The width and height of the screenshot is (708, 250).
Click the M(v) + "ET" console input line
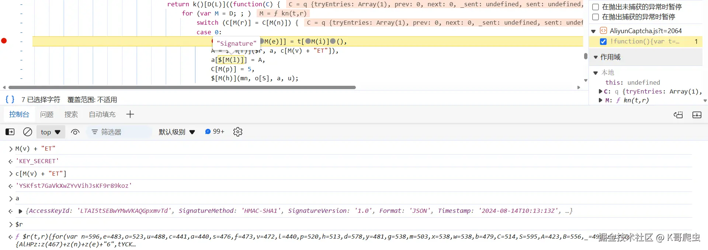click(x=35, y=148)
